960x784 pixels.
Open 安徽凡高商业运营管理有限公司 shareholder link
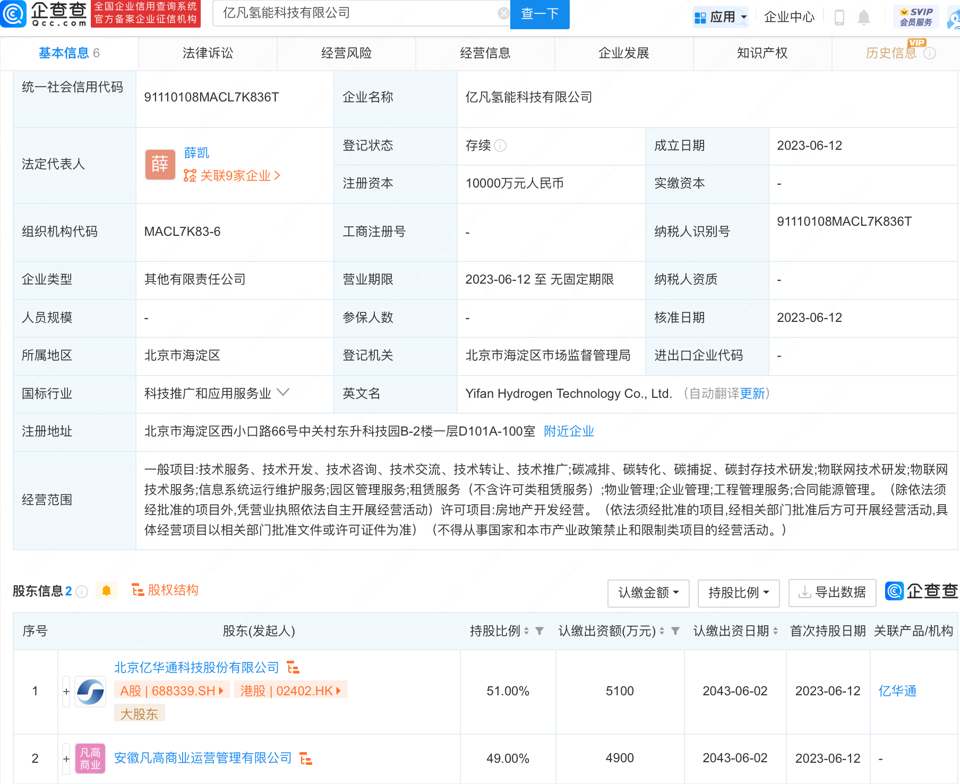[203, 759]
